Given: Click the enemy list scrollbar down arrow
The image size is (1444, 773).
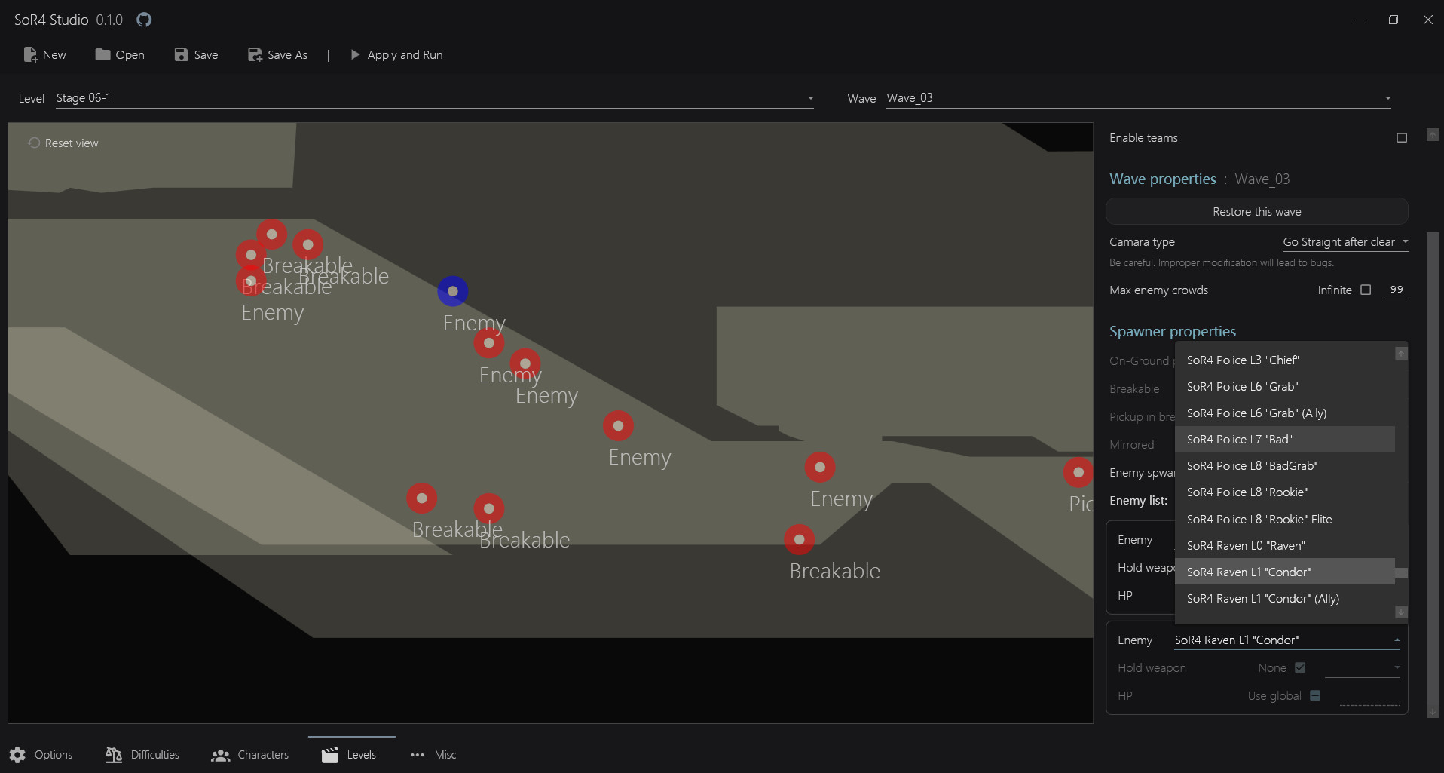Looking at the screenshot, I should [1400, 612].
